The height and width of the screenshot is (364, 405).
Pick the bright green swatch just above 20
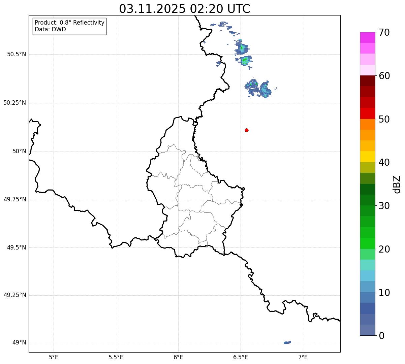367,243
